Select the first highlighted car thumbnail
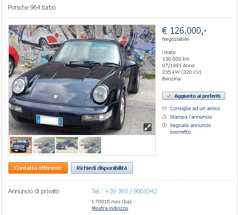The width and height of the screenshot is (238, 215). [x=21, y=145]
